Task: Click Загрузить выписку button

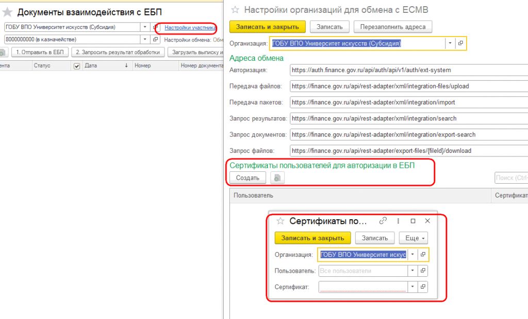Action: pyautogui.click(x=196, y=52)
